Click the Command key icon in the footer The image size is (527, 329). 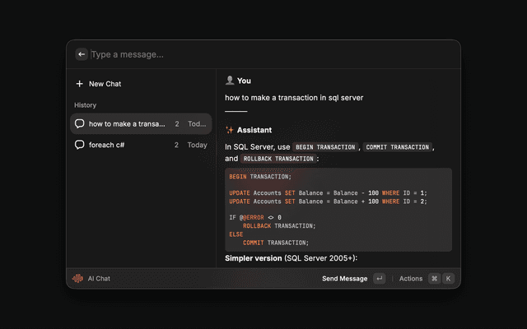[434, 279]
